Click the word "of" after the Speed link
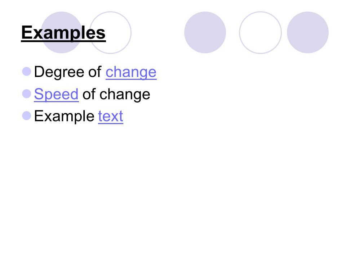This screenshot has height=259, width=346. pyautogui.click(x=89, y=94)
